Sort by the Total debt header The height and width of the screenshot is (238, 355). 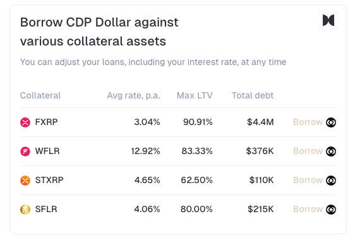pyautogui.click(x=253, y=95)
